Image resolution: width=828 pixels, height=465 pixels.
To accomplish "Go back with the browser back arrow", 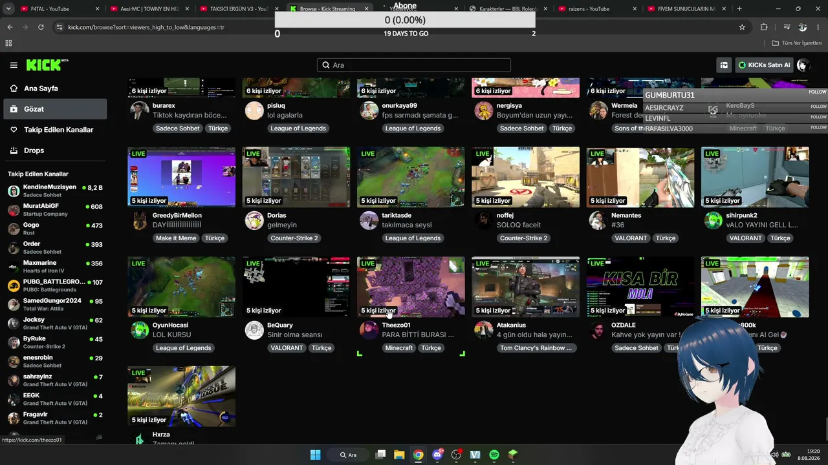I will coord(10,27).
